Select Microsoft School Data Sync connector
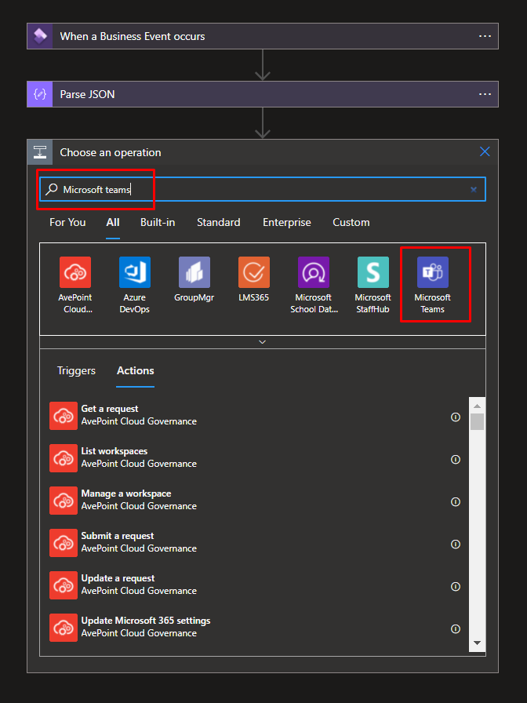The height and width of the screenshot is (703, 527). (x=314, y=285)
